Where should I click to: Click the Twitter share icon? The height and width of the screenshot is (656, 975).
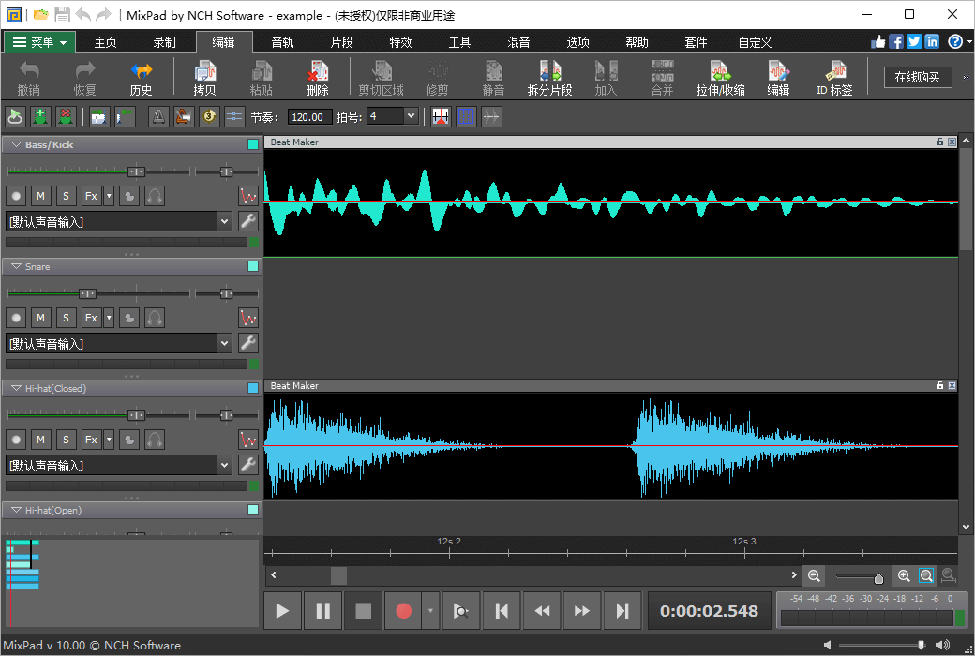[913, 41]
